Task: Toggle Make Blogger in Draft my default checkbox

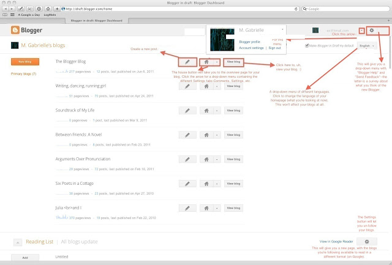Action: 307,46
